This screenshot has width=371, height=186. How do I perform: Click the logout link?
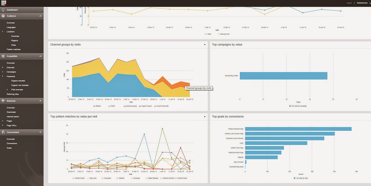349,2
